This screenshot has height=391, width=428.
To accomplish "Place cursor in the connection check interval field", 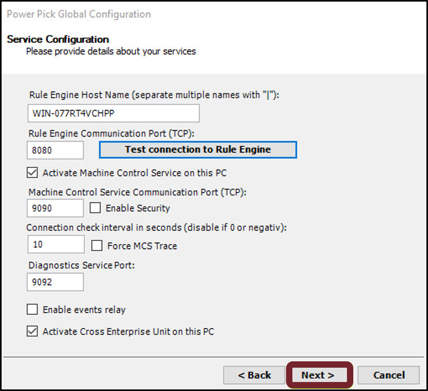I will [x=56, y=244].
